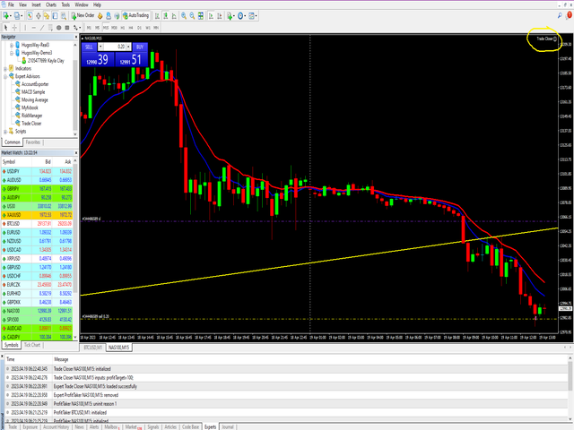Screen dimensions: 574x430
Task: Expand the Indicators node in Navigator
Action: [5, 68]
